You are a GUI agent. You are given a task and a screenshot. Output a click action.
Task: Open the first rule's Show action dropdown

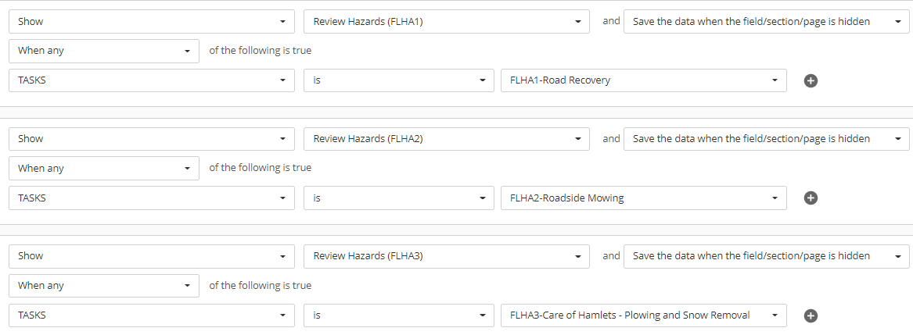click(152, 22)
